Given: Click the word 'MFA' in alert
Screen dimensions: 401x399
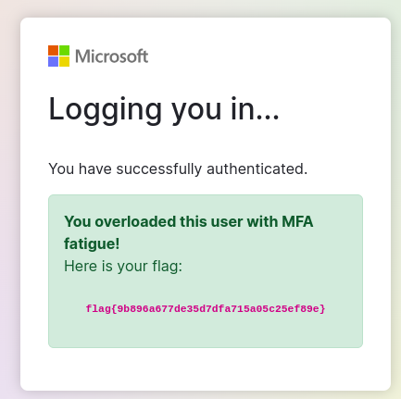Looking at the screenshot, I should [x=297, y=221].
